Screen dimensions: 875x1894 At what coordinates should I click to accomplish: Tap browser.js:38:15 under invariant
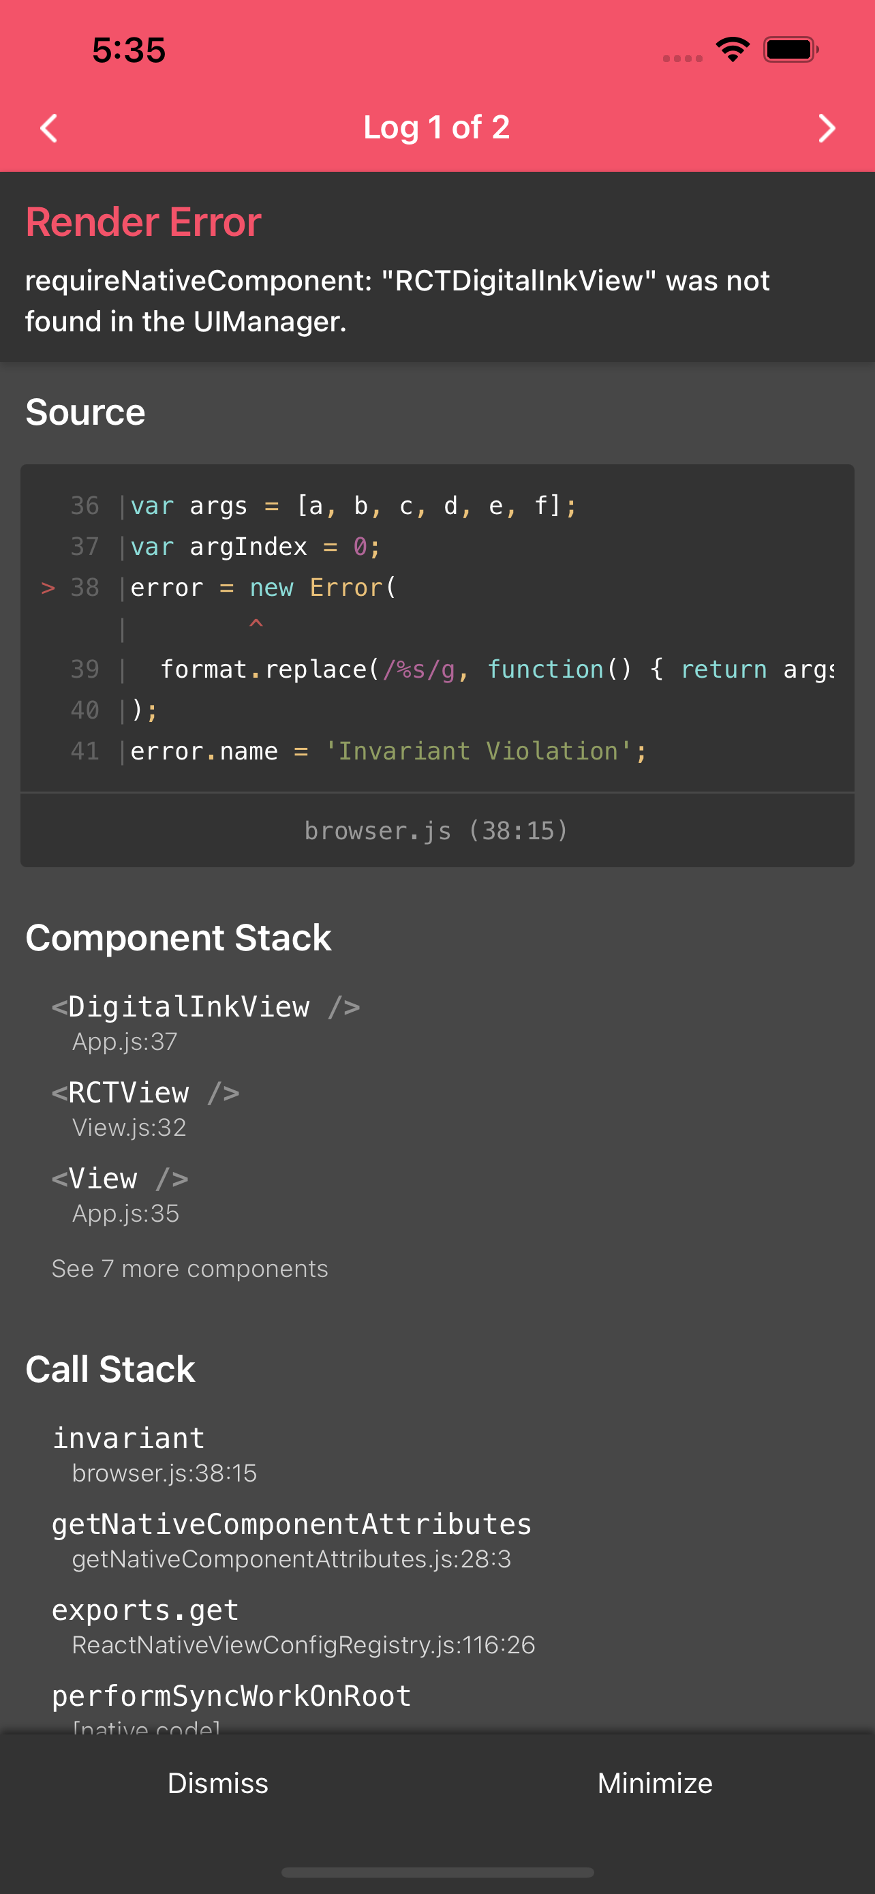point(164,1473)
